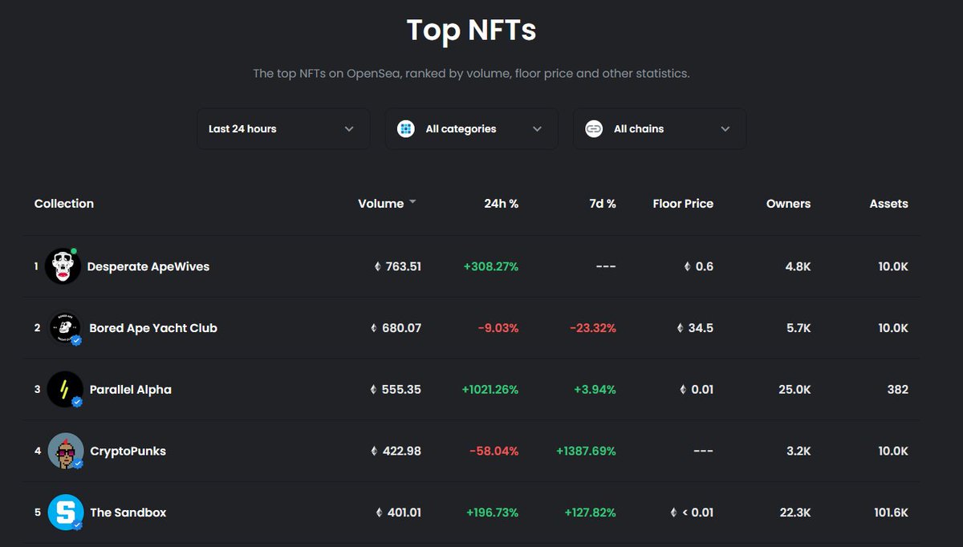This screenshot has height=547, width=963.
Task: Sort table by Owners column
Action: (x=788, y=204)
